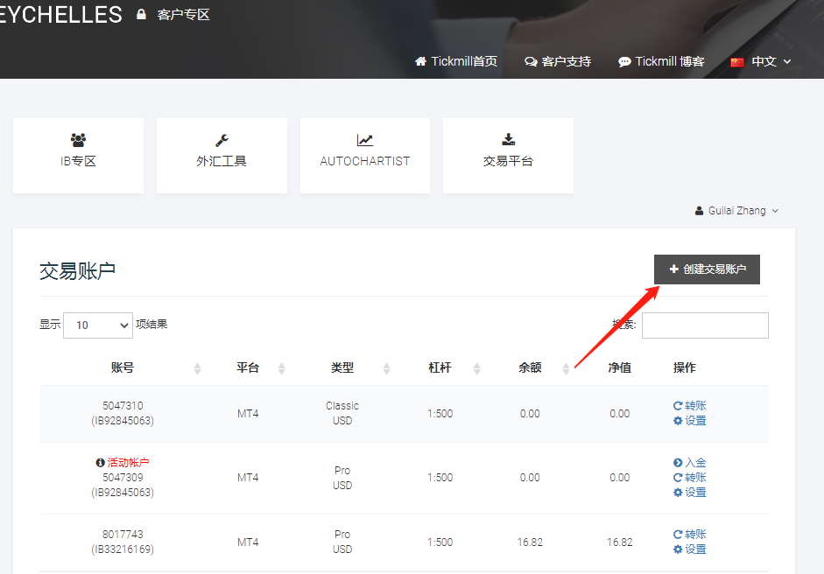The height and width of the screenshot is (574, 824).
Task: Click the chat bubbles icon for 客户支持
Action: tap(531, 61)
